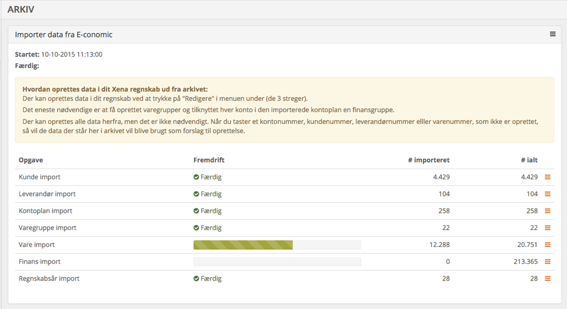This screenshot has width=567, height=309.
Task: Open row menu for Vare import
Action: 547,245
